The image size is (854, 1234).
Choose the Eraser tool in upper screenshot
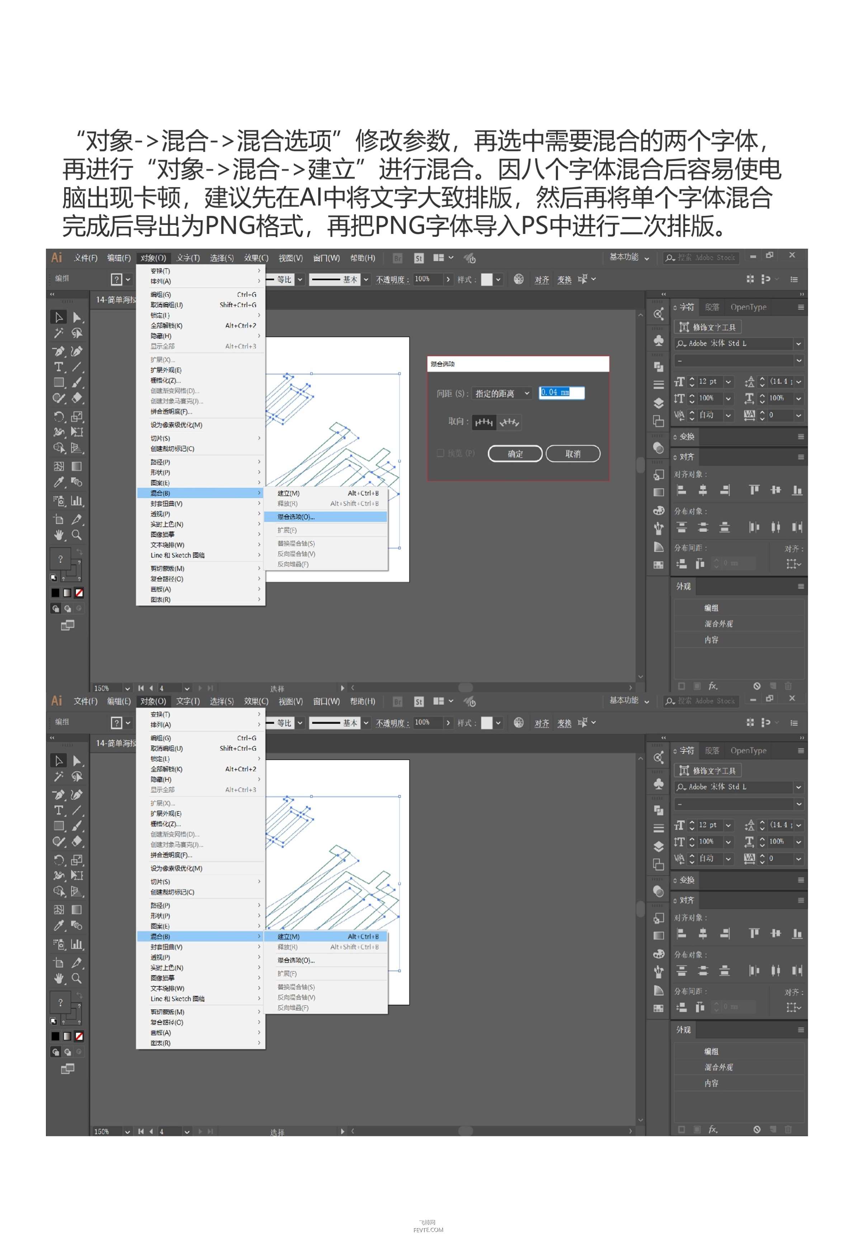point(77,398)
